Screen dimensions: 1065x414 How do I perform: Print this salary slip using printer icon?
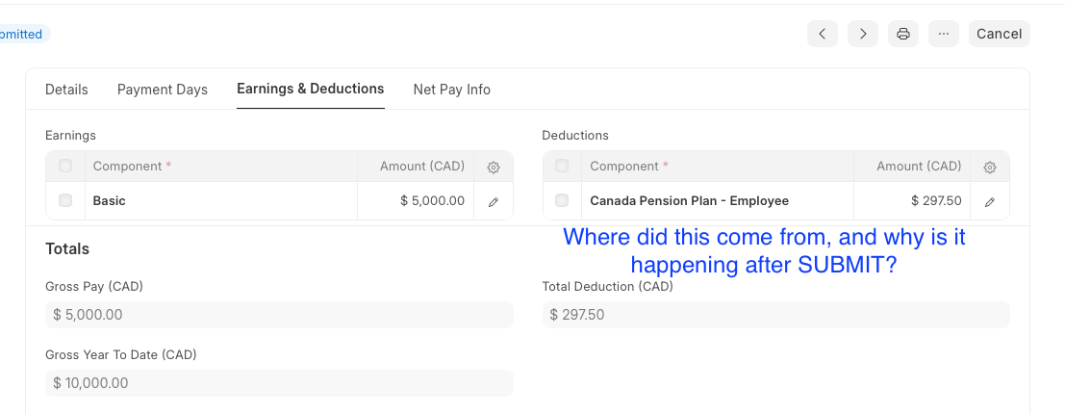(x=903, y=34)
